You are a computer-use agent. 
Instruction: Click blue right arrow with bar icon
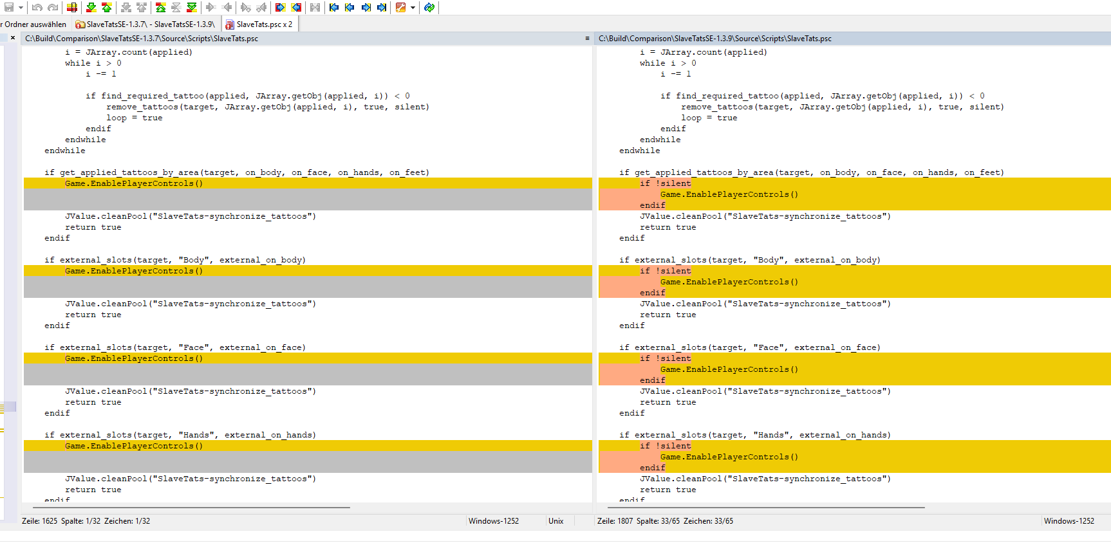pyautogui.click(x=382, y=8)
